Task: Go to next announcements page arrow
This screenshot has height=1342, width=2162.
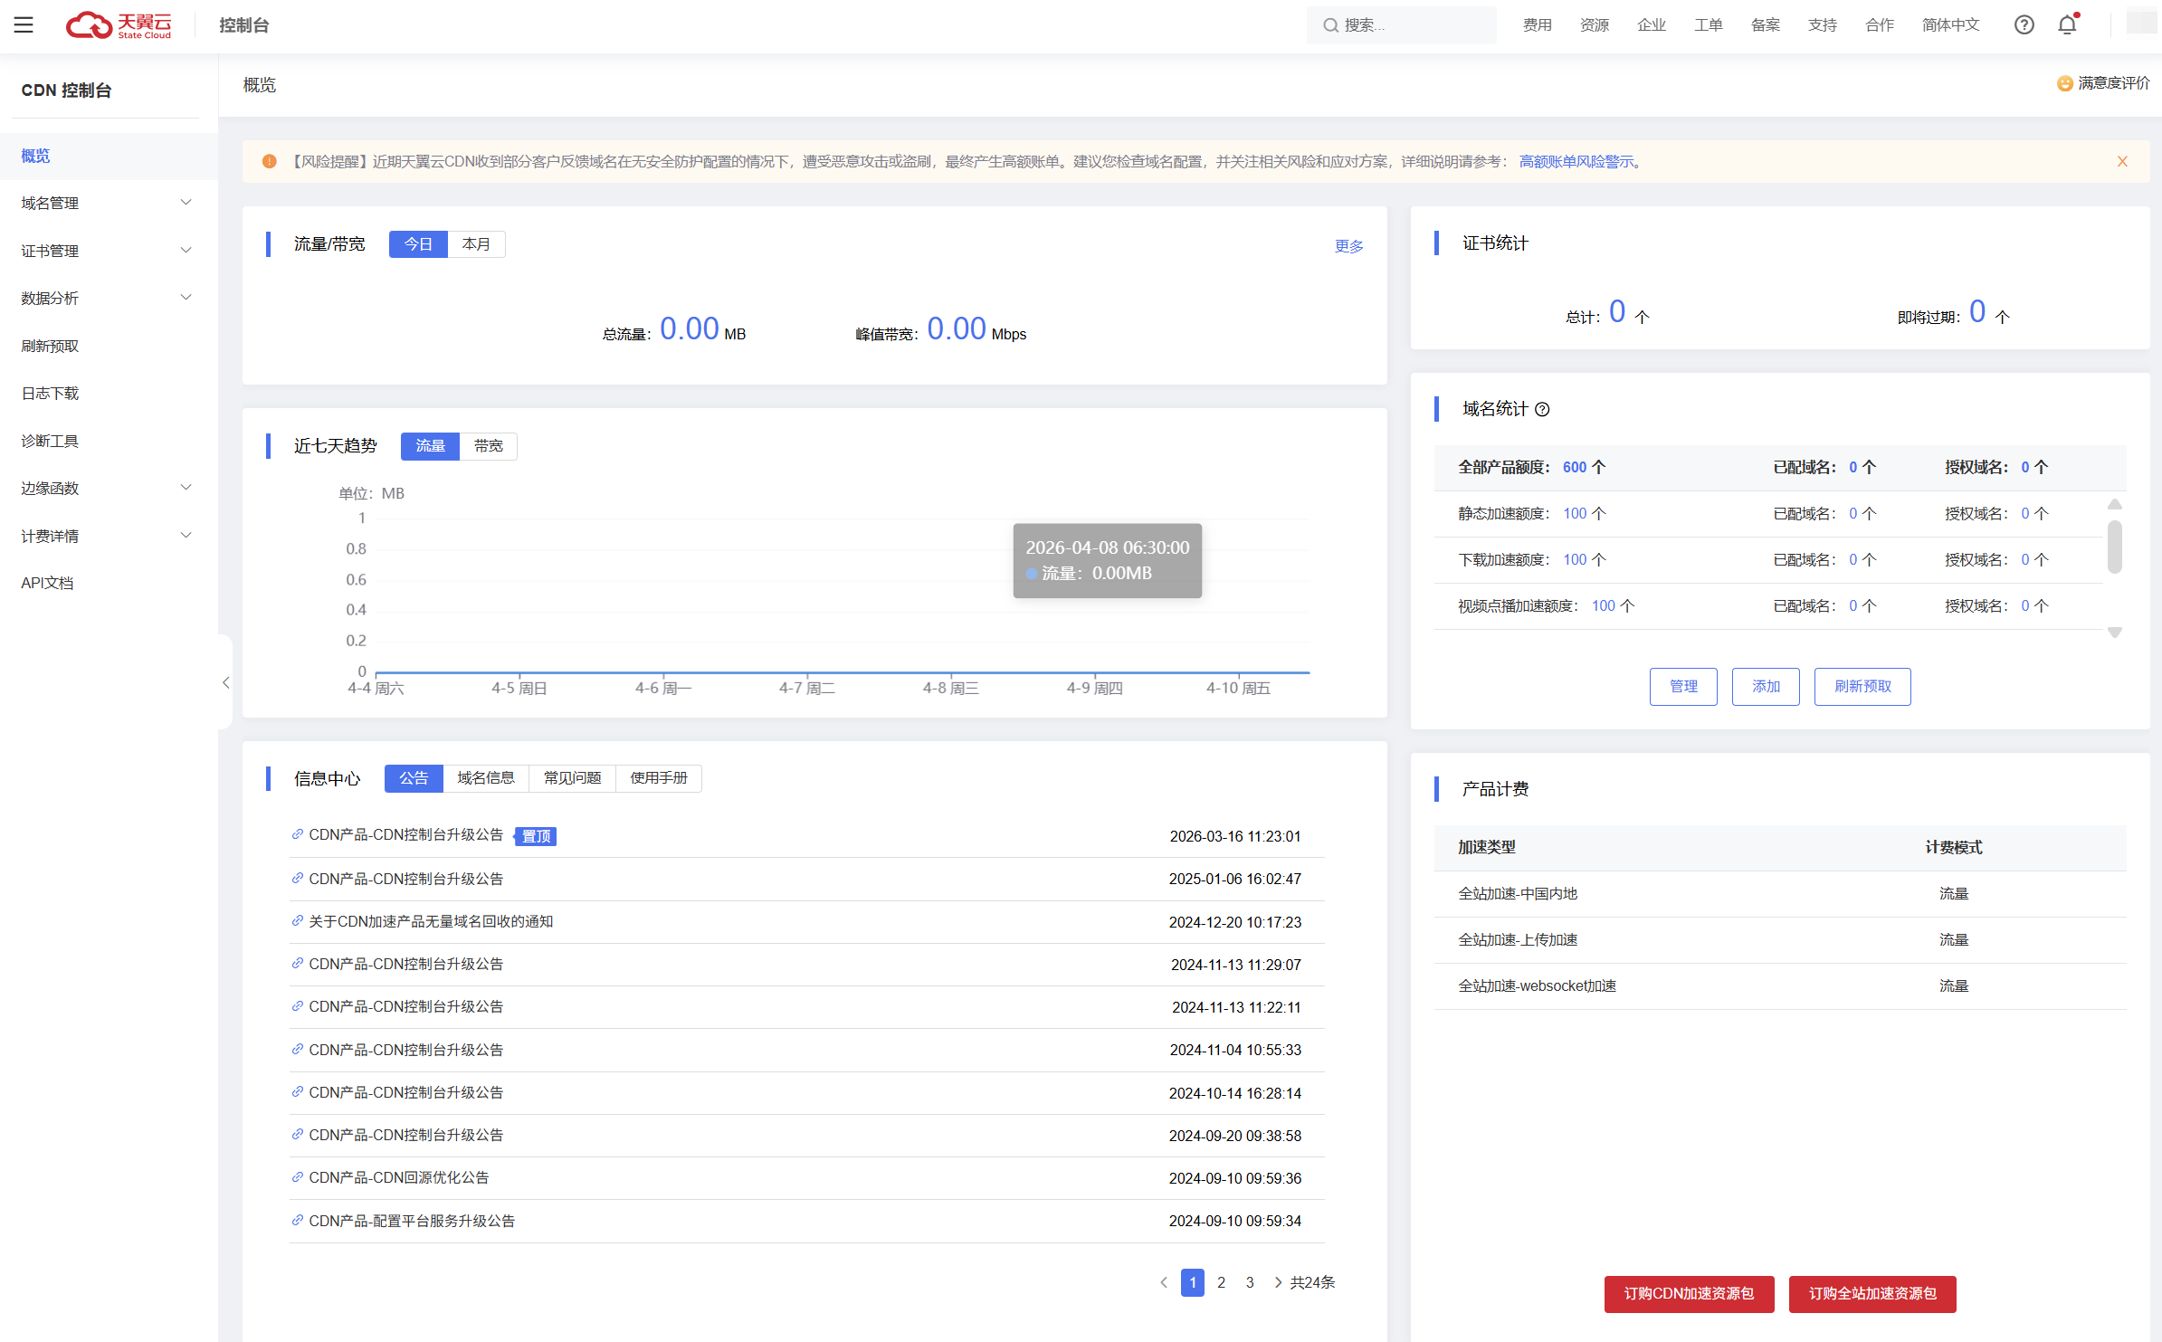Action: point(1278,1282)
